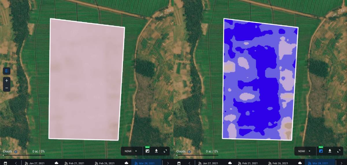Click the Clouds info icon in right panel

[189, 151]
